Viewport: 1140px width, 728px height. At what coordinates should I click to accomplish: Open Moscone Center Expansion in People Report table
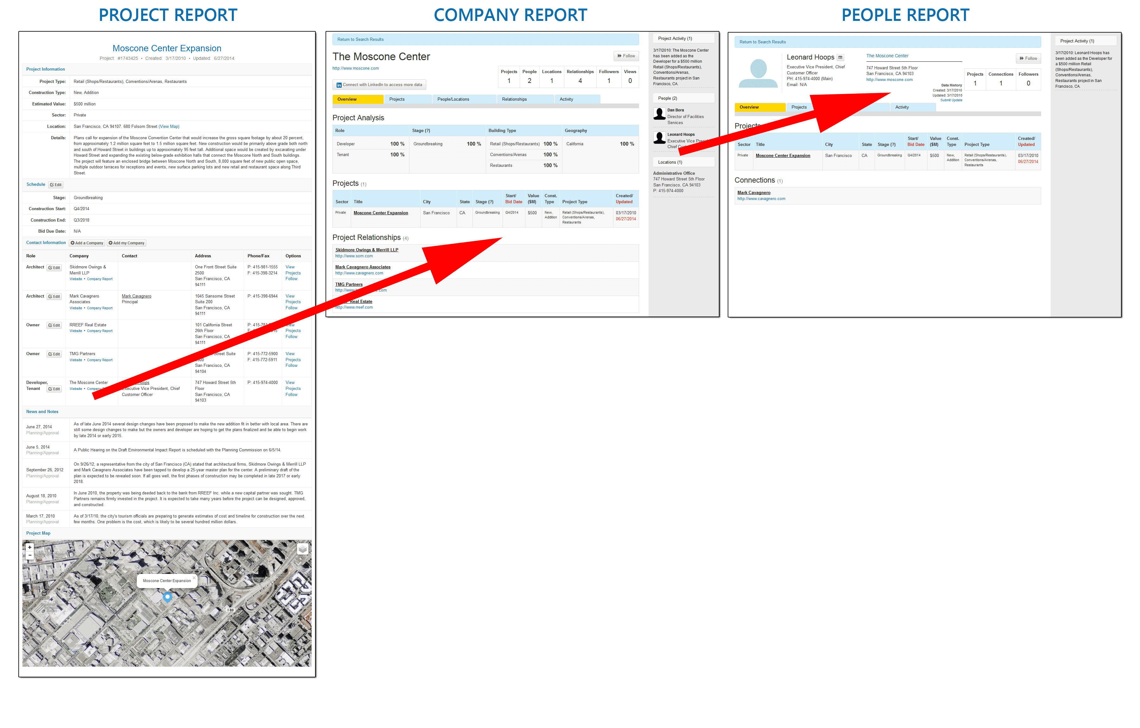783,156
